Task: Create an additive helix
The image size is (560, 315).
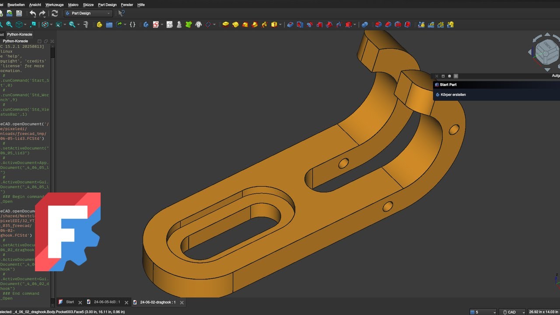Action: (x=264, y=24)
